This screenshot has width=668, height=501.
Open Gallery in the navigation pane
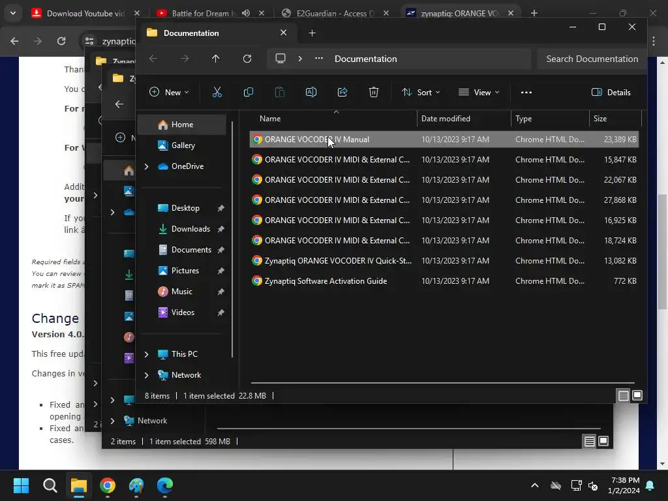coord(183,145)
